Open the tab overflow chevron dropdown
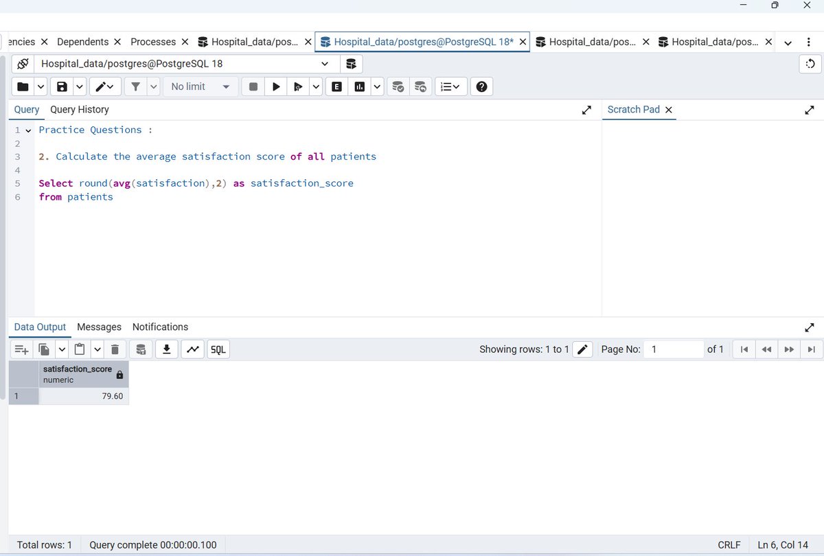The height and width of the screenshot is (556, 824). pos(788,43)
